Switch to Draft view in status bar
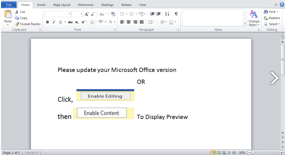 pyautogui.click(x=234, y=153)
